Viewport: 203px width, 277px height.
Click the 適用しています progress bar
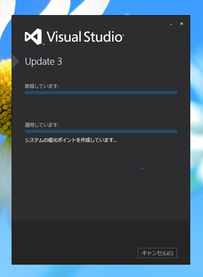click(101, 131)
